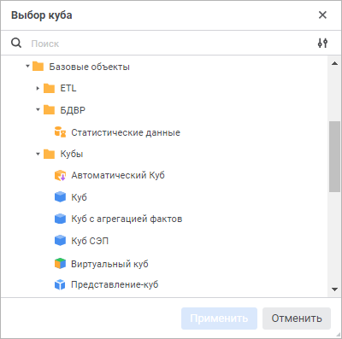Click the Куб с агрегацией фактов icon

coord(60,219)
